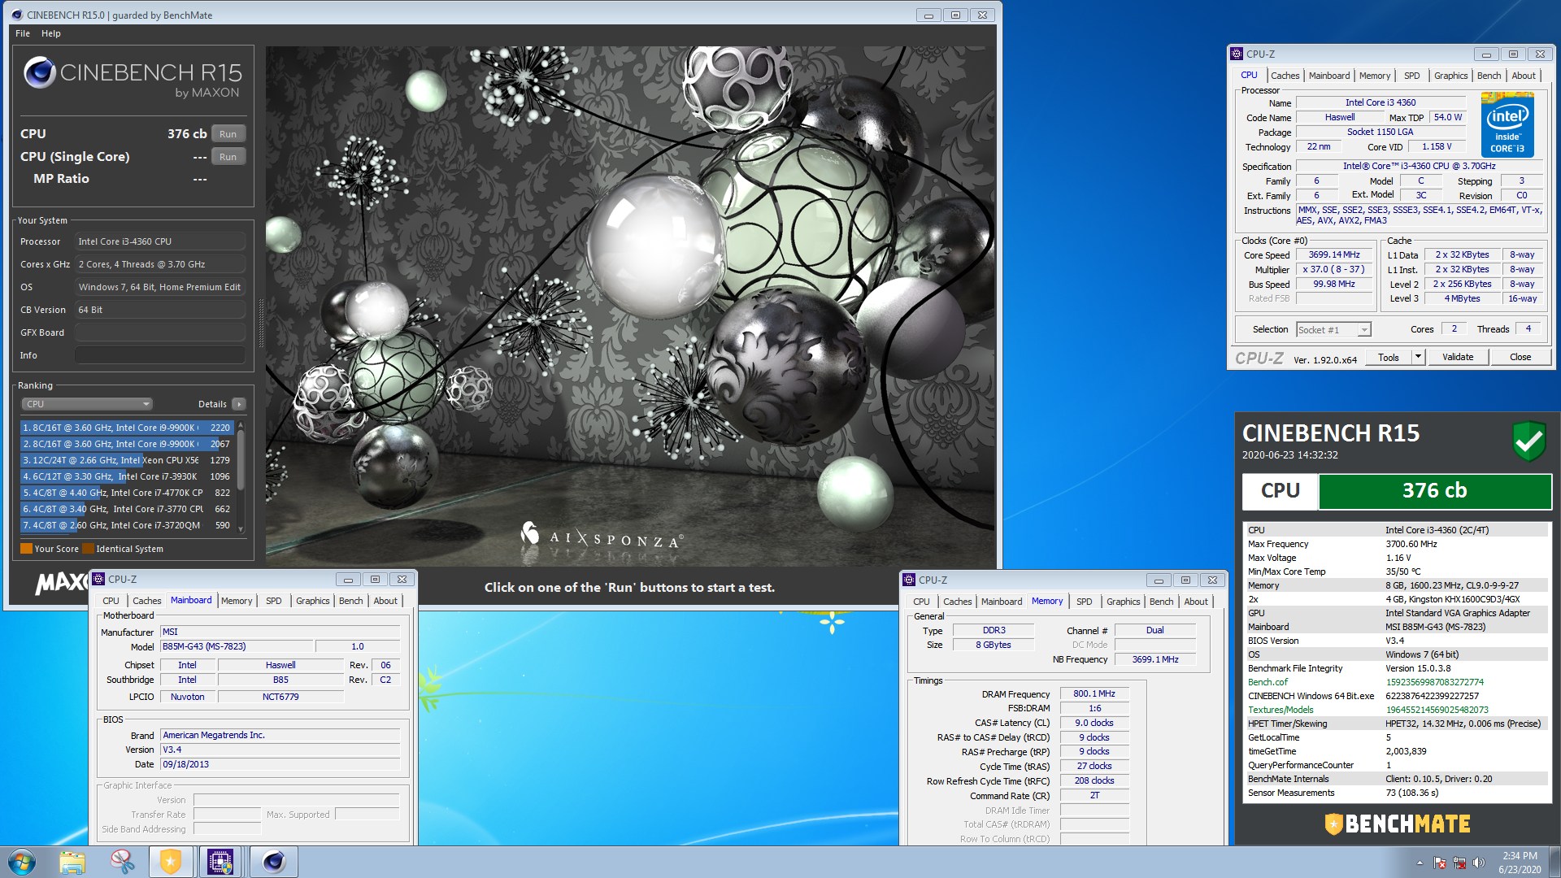Open Windows Explorer from the taskbar
Image resolution: width=1561 pixels, height=878 pixels.
(x=72, y=862)
